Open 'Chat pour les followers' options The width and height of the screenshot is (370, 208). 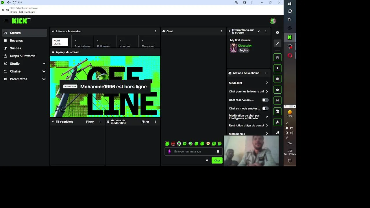[x=249, y=92]
